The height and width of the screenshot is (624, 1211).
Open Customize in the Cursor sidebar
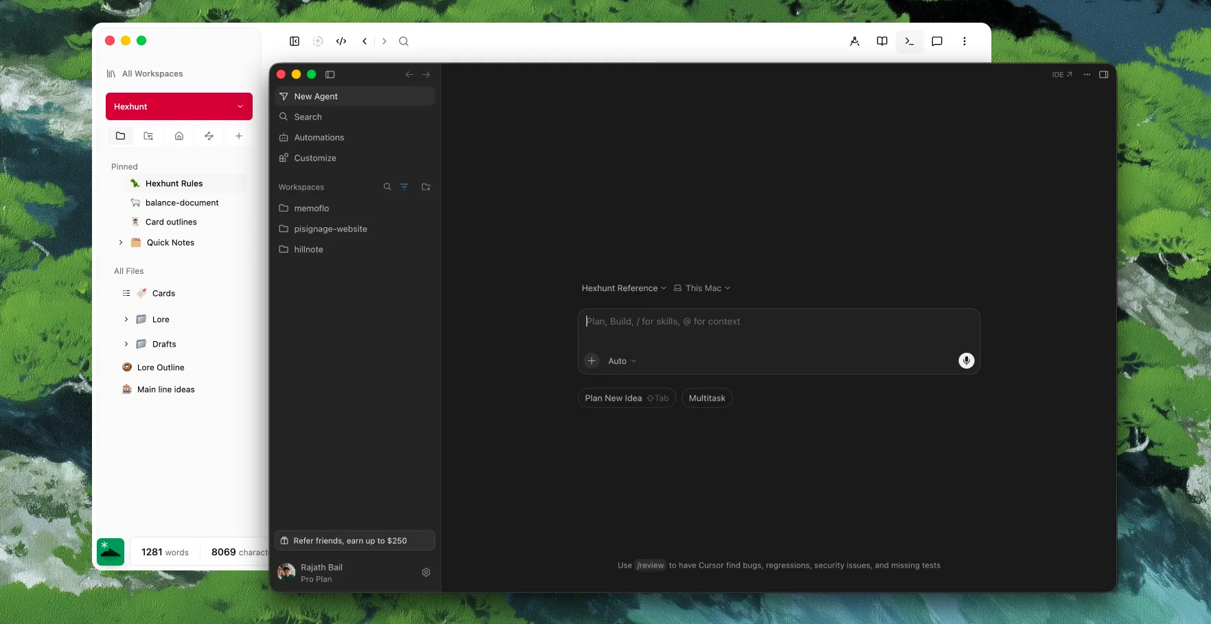(355, 158)
